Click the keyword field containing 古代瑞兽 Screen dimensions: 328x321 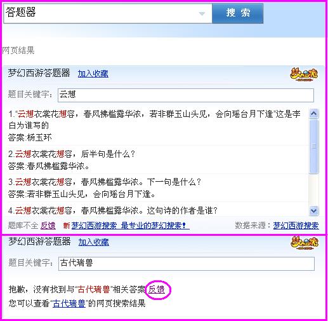(187, 264)
